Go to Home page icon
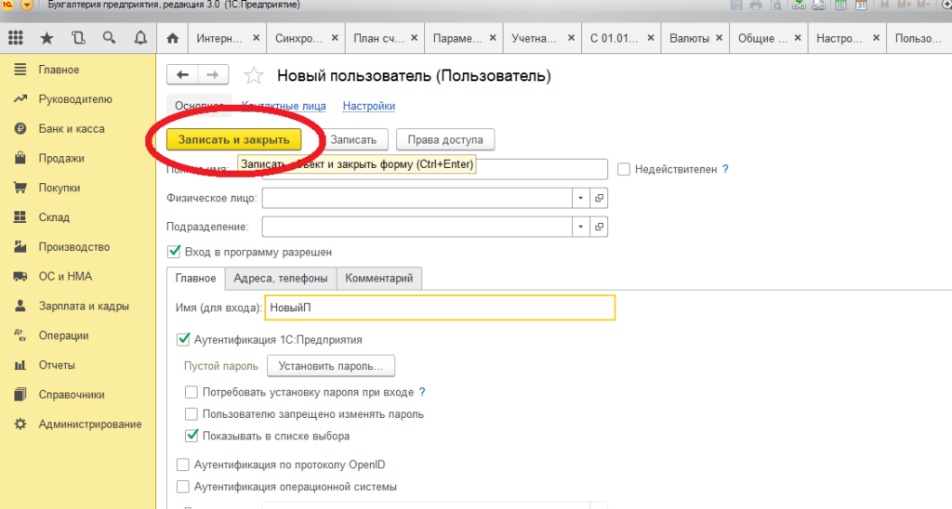This screenshot has width=952, height=509. click(x=171, y=39)
